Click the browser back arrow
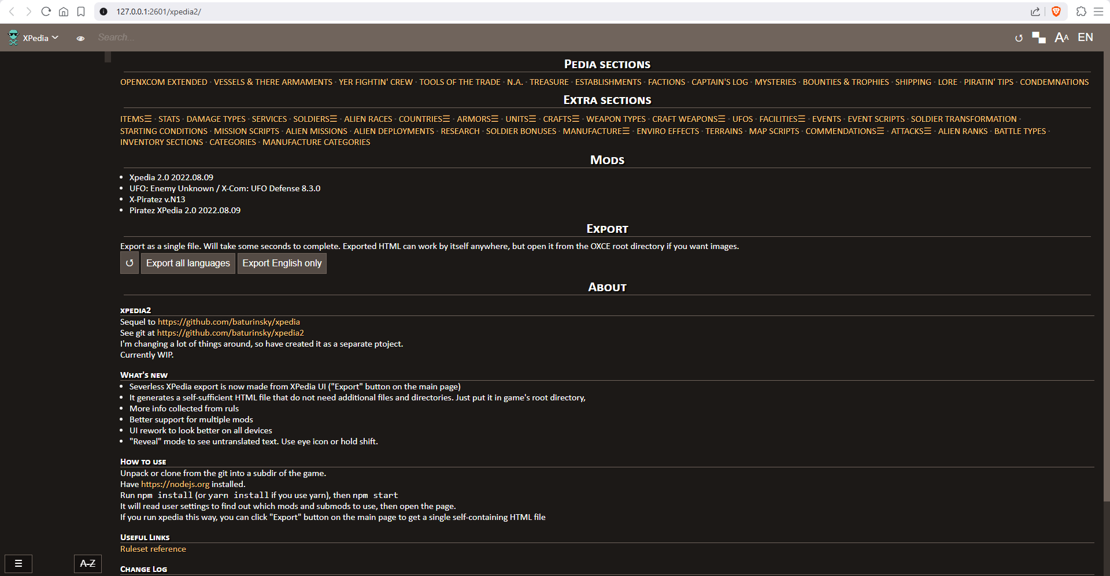This screenshot has width=1110, height=576. click(12, 12)
